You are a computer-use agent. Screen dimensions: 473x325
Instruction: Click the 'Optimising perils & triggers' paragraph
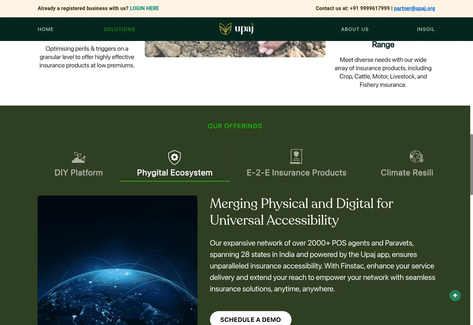point(87,57)
